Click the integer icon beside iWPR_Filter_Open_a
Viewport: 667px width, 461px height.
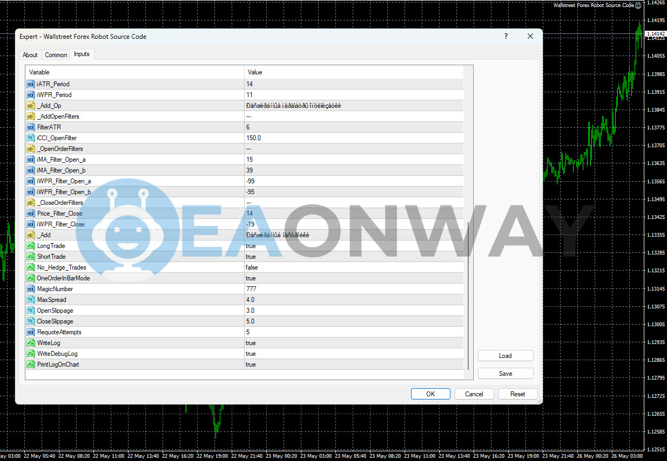31,181
